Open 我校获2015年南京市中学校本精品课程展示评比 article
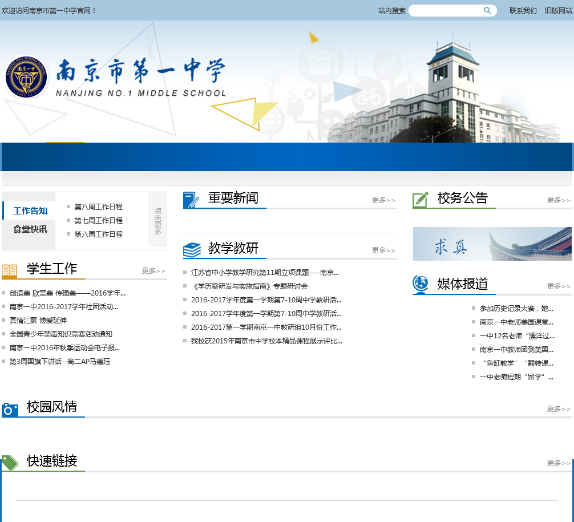The height and width of the screenshot is (522, 574). coord(266,341)
